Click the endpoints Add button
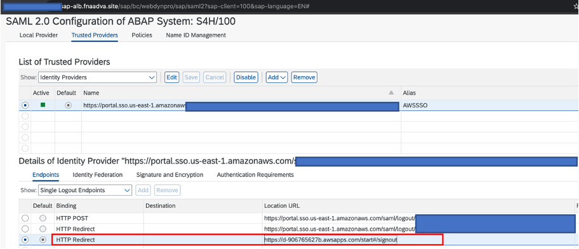This screenshot has height=249, width=579. [x=143, y=190]
